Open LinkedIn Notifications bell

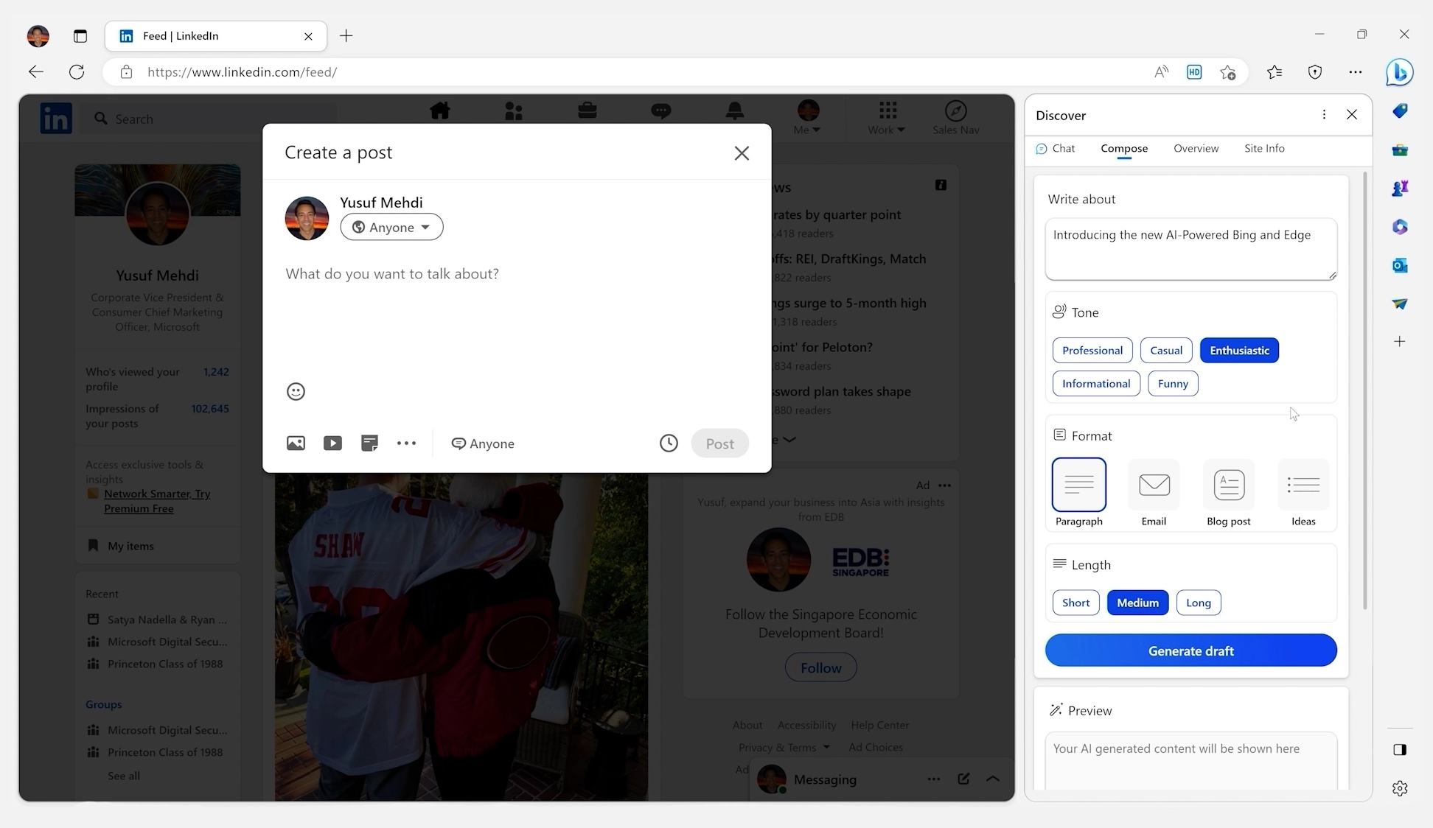coord(735,111)
